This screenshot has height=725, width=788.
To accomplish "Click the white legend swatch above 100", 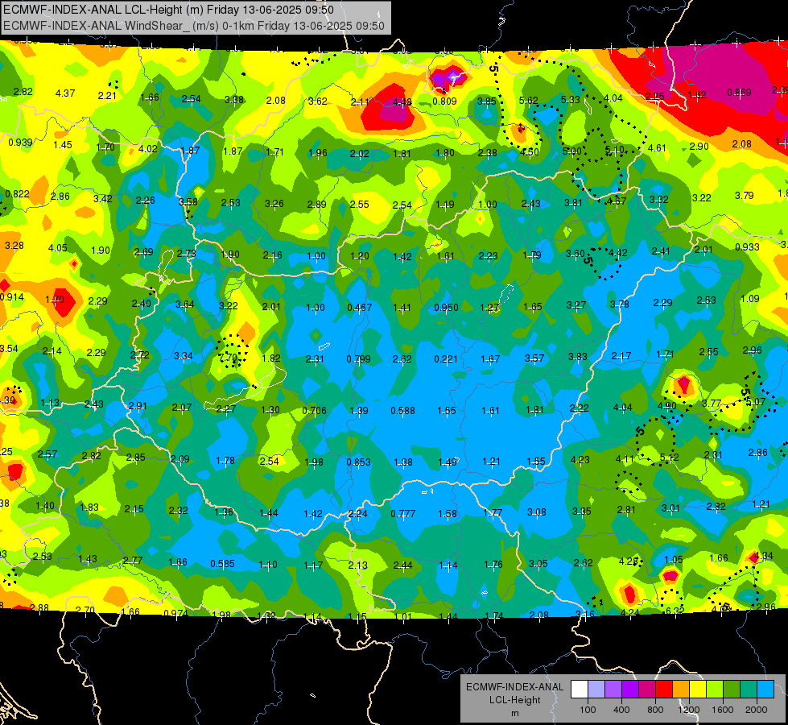I will pyautogui.click(x=580, y=690).
